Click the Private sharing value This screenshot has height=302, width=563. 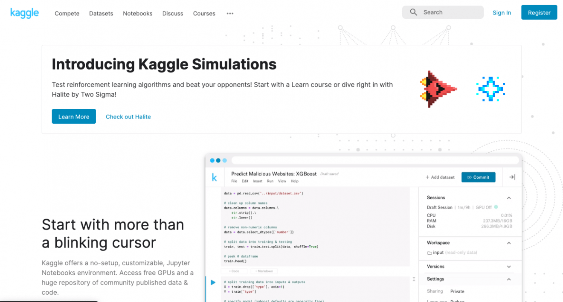pyautogui.click(x=457, y=291)
